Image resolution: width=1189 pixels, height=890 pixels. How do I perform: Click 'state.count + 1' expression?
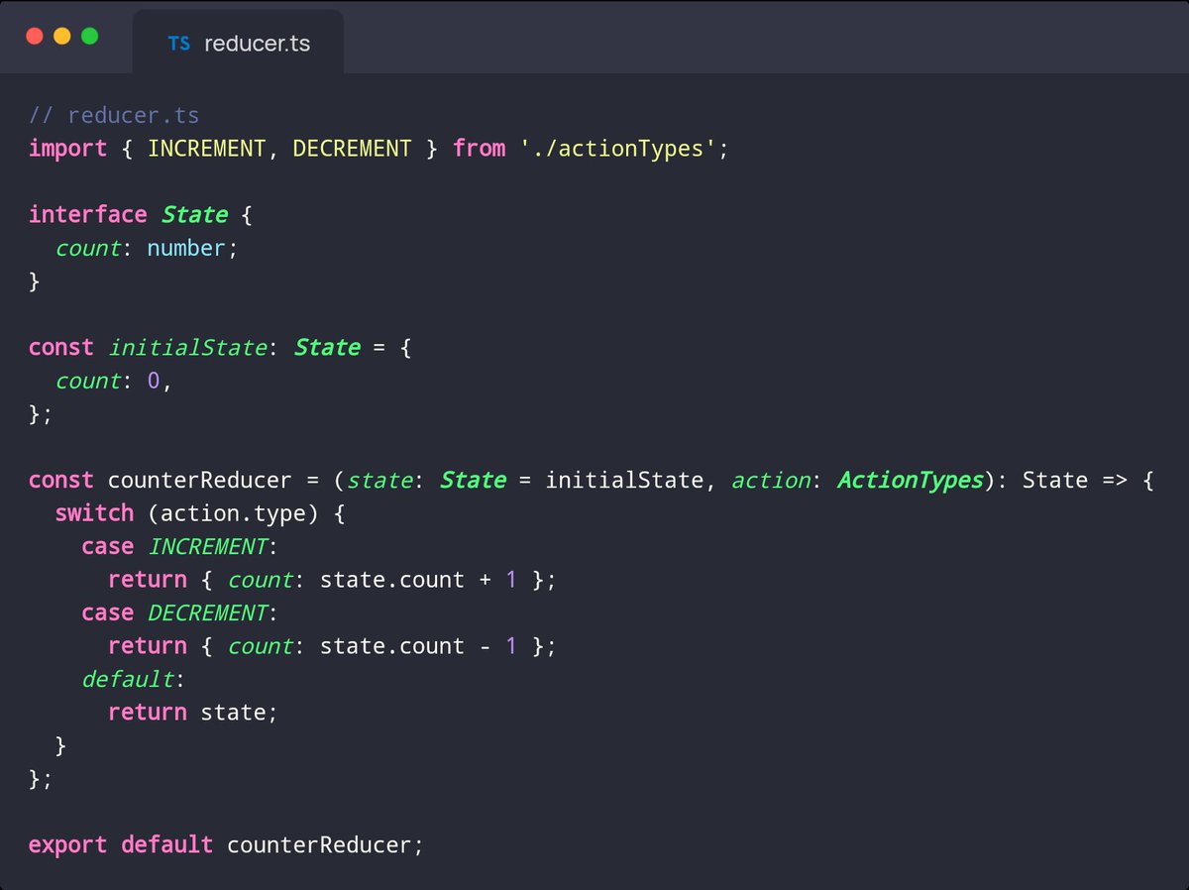click(418, 580)
